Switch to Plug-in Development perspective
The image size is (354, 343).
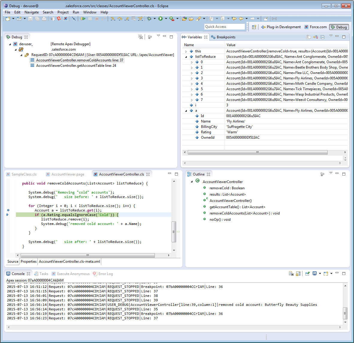point(281,27)
